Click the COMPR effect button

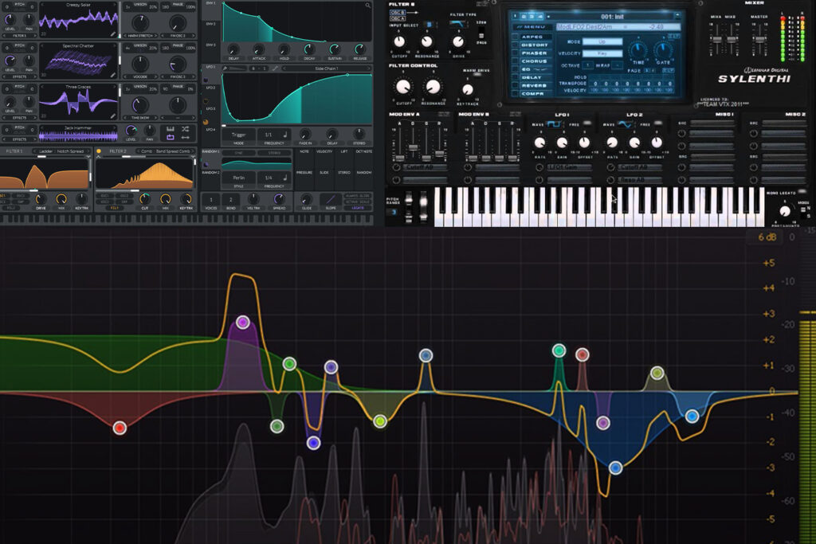pyautogui.click(x=535, y=94)
